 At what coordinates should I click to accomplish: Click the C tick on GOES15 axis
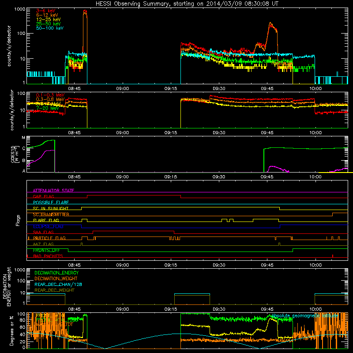pos(24,148)
